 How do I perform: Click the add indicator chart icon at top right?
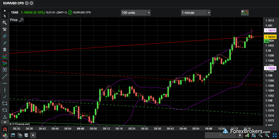(x=245, y=13)
